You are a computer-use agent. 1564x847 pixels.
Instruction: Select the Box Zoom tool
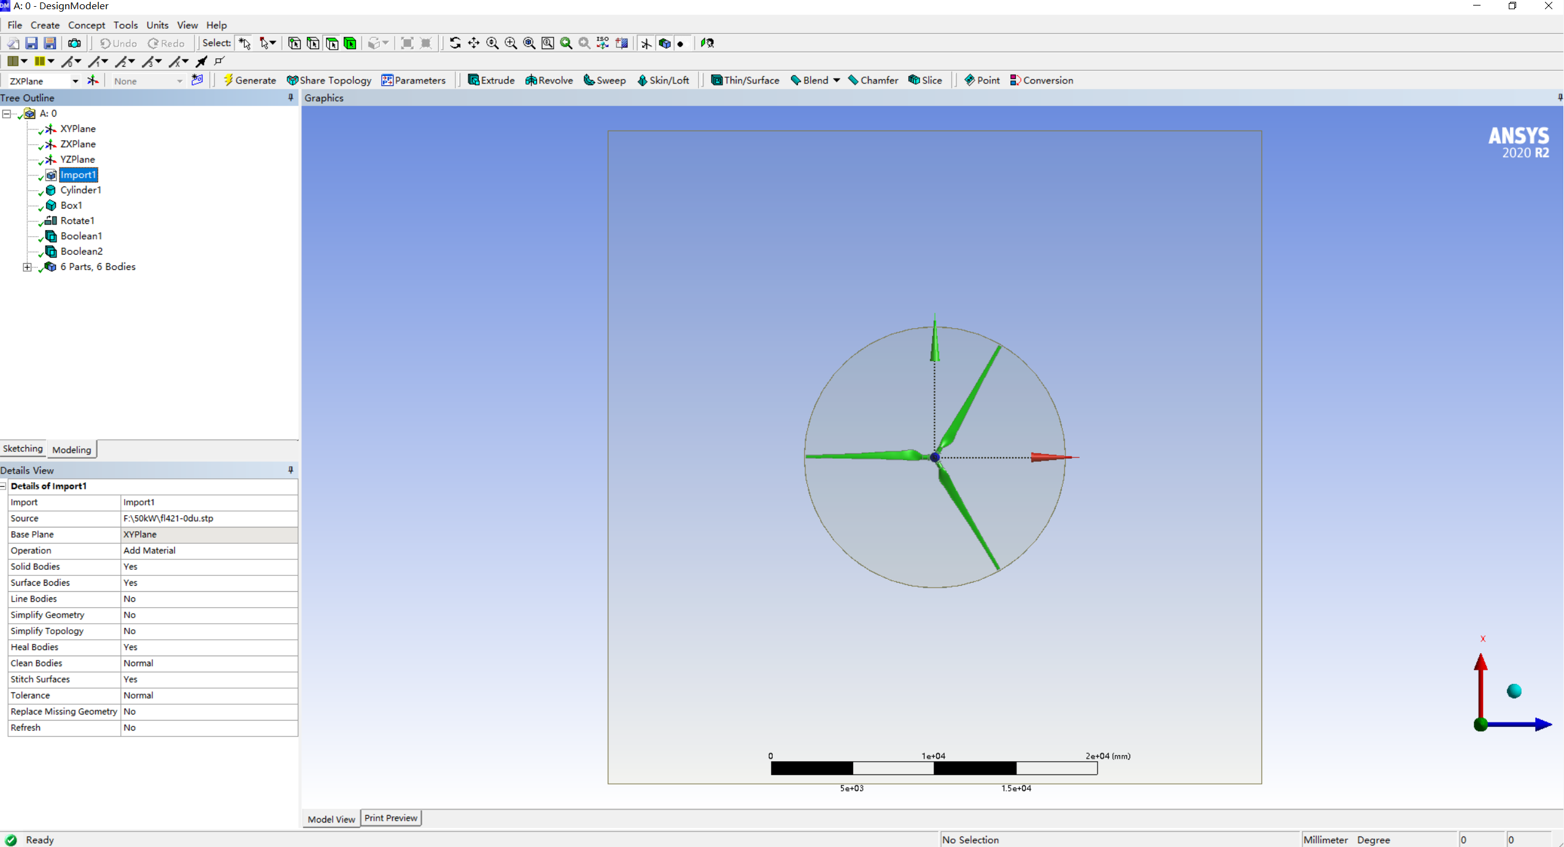point(511,43)
